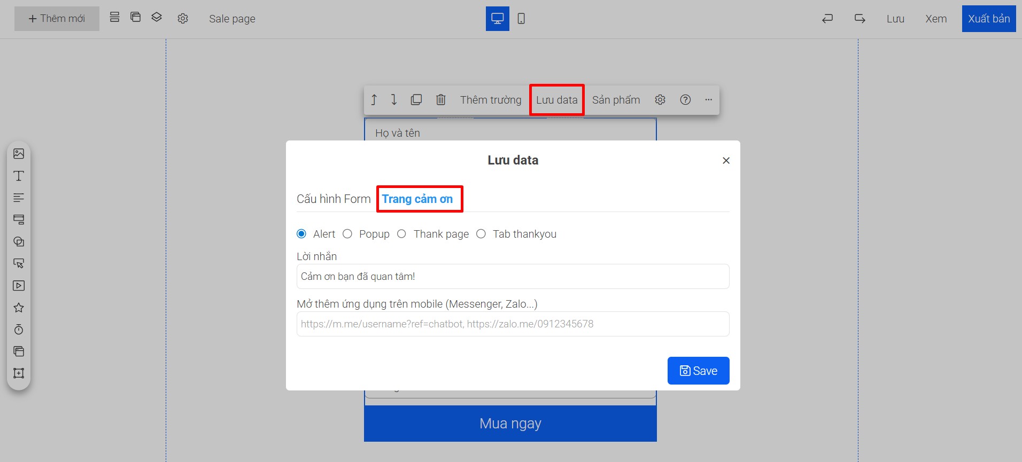Image resolution: width=1022 pixels, height=462 pixels.
Task: Click the undo arrow icon
Action: coord(827,19)
